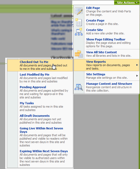Screen dimensions: 140x169
Task: Select the Site Settings menu item
Action: click(x=107, y=76)
